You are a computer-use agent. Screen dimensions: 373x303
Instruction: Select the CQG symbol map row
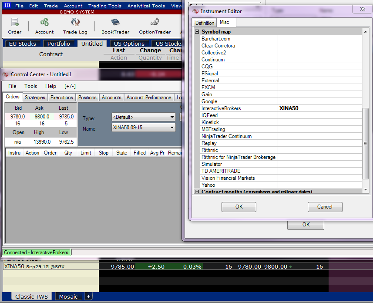tap(281, 67)
